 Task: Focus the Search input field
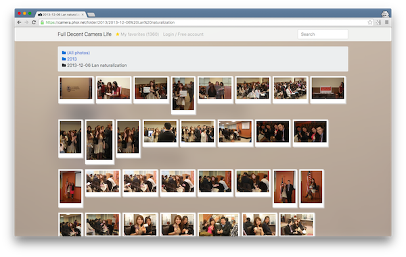pos(323,34)
